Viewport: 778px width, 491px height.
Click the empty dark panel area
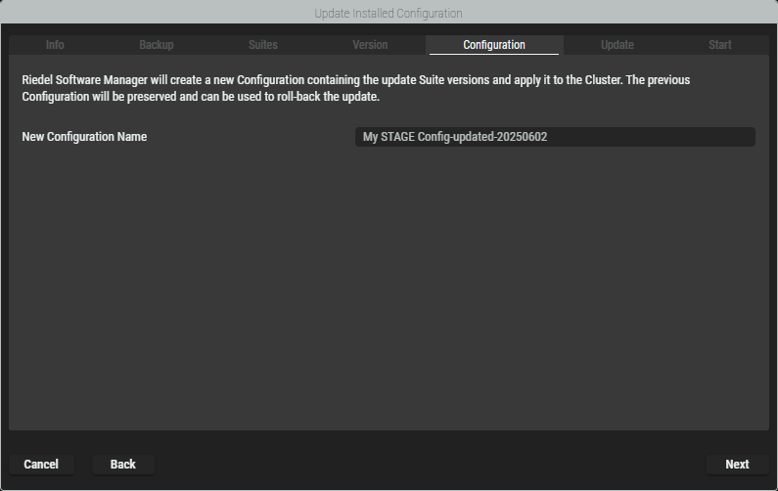389,293
